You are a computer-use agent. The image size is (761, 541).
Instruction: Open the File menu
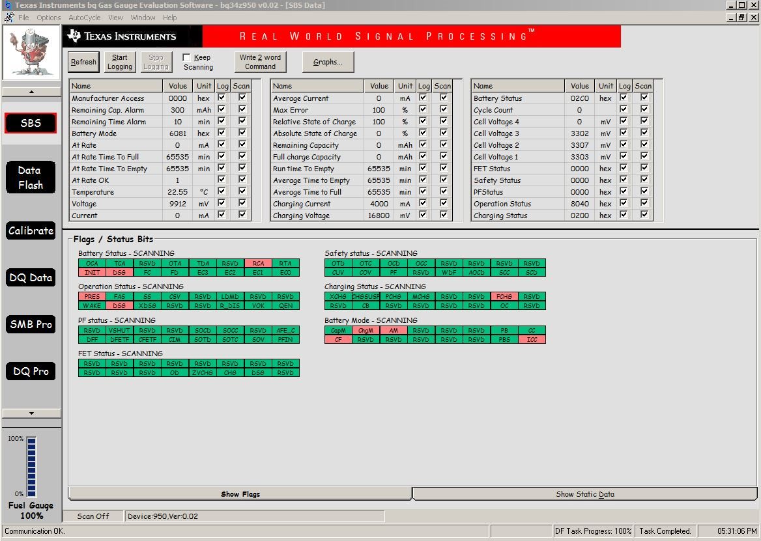[23, 18]
